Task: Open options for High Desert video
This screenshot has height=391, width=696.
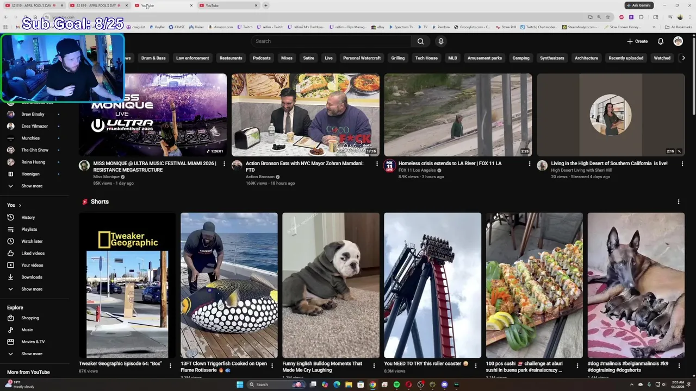Action: [x=682, y=163]
